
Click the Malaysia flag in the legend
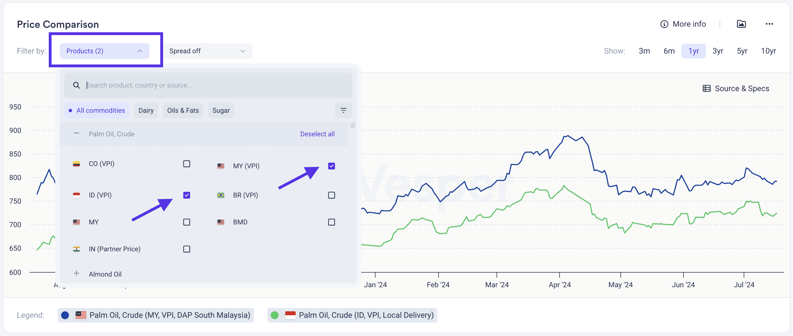(81, 315)
